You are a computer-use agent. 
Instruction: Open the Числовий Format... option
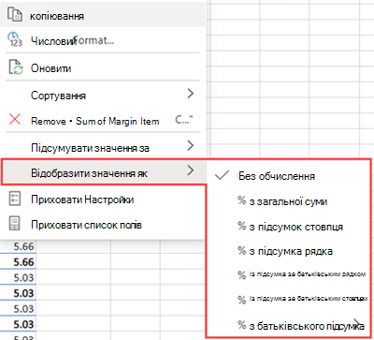coord(103,40)
